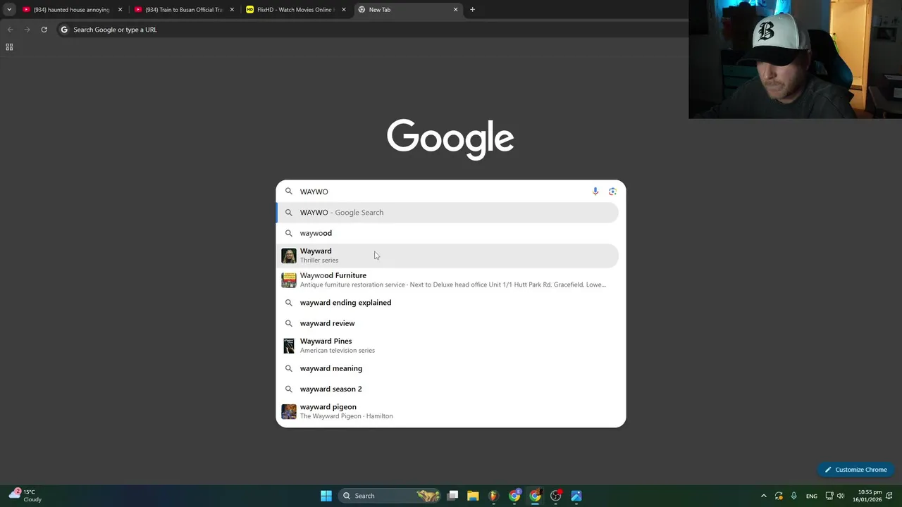902x507 pixels.
Task: Click the Waywood Furniture thumbnail image
Action: click(x=289, y=280)
